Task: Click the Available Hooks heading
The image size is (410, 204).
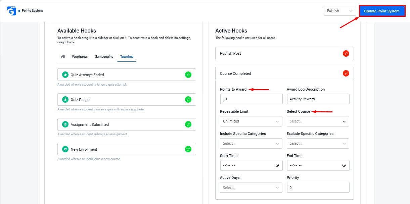Action: [77, 31]
